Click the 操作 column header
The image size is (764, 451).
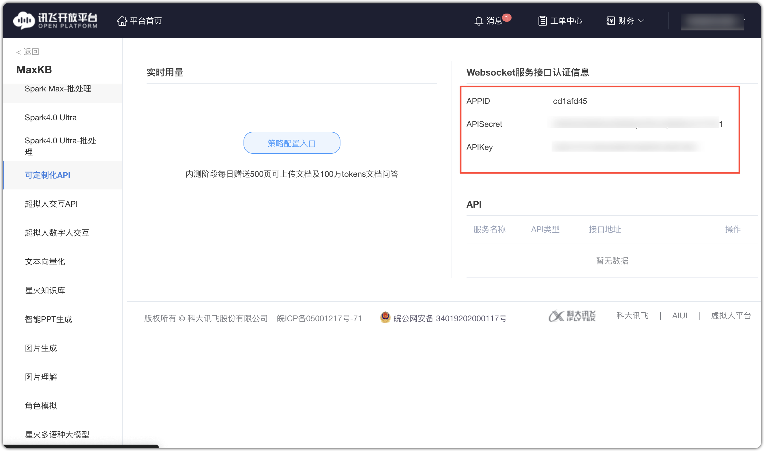coord(733,230)
